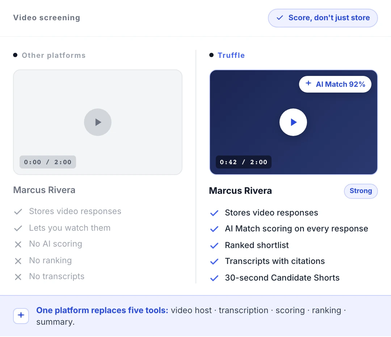The image size is (391, 337).
Task: Click the Video screening title
Action: [x=47, y=18]
